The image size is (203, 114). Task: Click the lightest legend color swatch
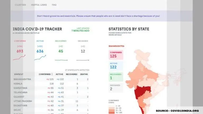(111, 106)
